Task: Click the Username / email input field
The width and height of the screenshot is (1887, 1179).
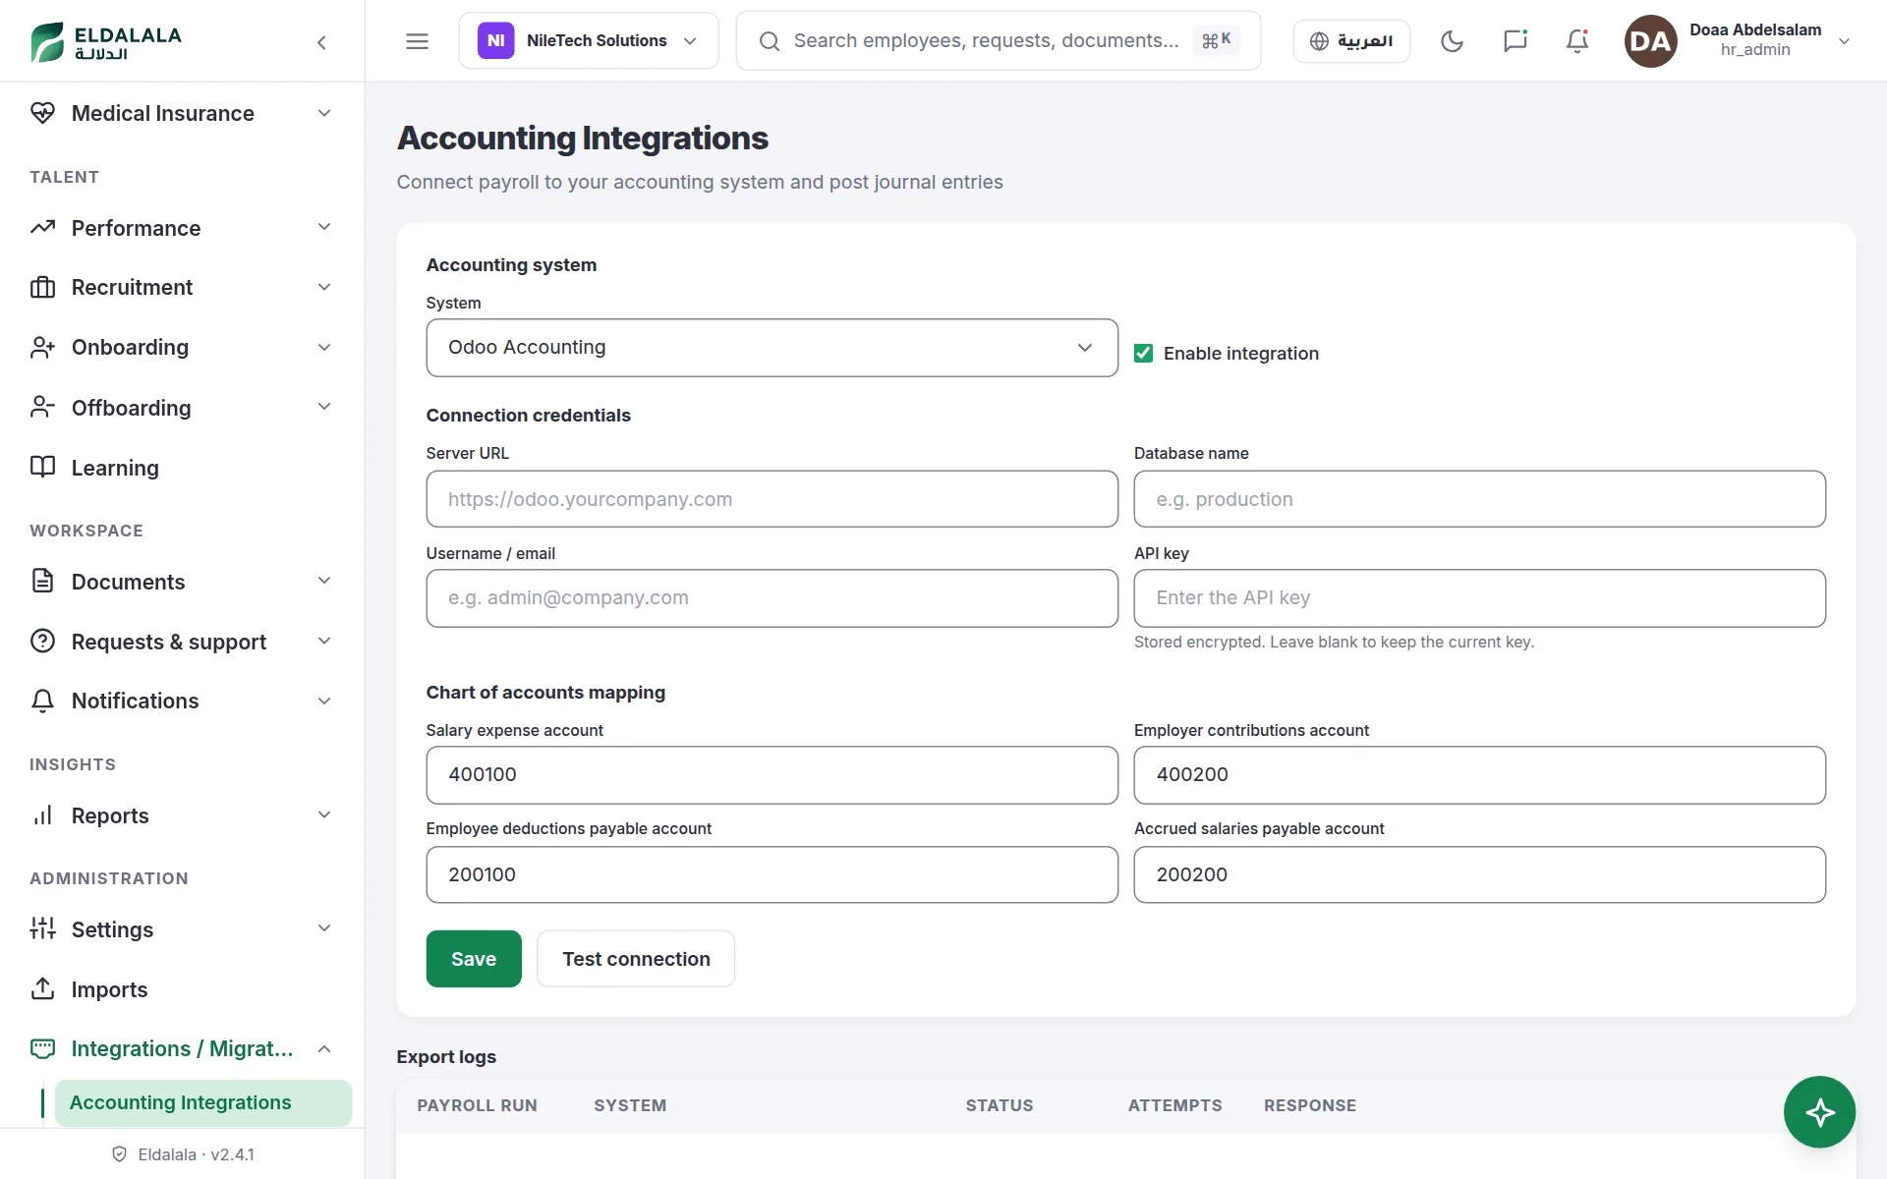Action: pyautogui.click(x=772, y=598)
